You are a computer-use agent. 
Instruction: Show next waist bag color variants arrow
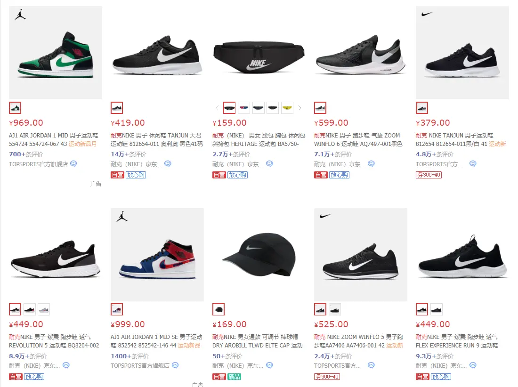(299, 108)
